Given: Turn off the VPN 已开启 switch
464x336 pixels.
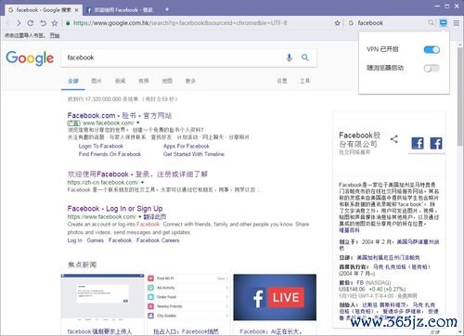Looking at the screenshot, I should tap(432, 49).
